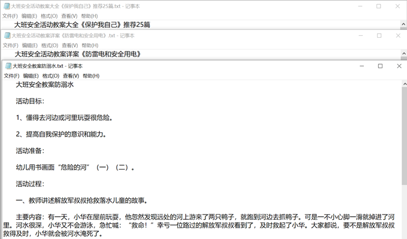Open 格式(O) menu in 防溺水 Notepad window
The width and height of the screenshot is (407, 239).
coord(51,76)
